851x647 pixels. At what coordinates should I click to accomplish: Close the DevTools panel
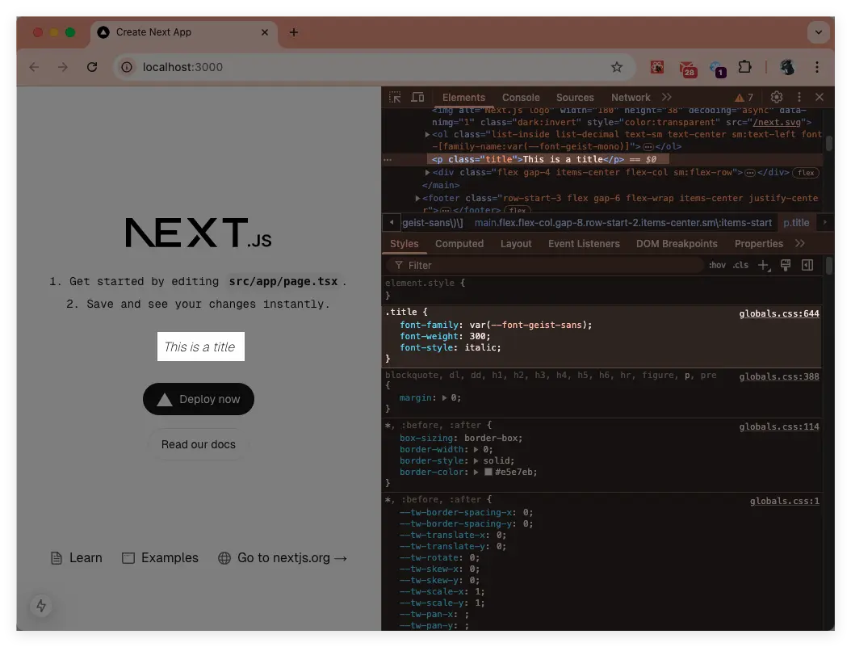pos(820,97)
